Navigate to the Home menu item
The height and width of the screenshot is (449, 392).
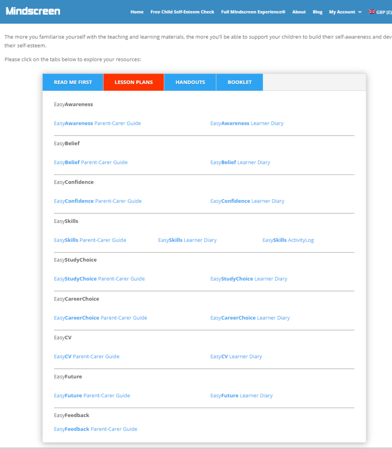click(137, 12)
